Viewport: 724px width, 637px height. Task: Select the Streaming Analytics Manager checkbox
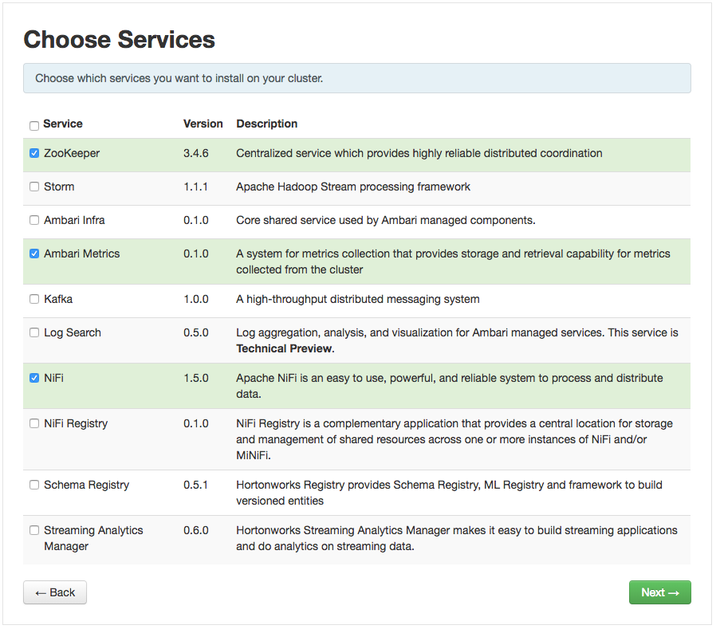click(34, 530)
